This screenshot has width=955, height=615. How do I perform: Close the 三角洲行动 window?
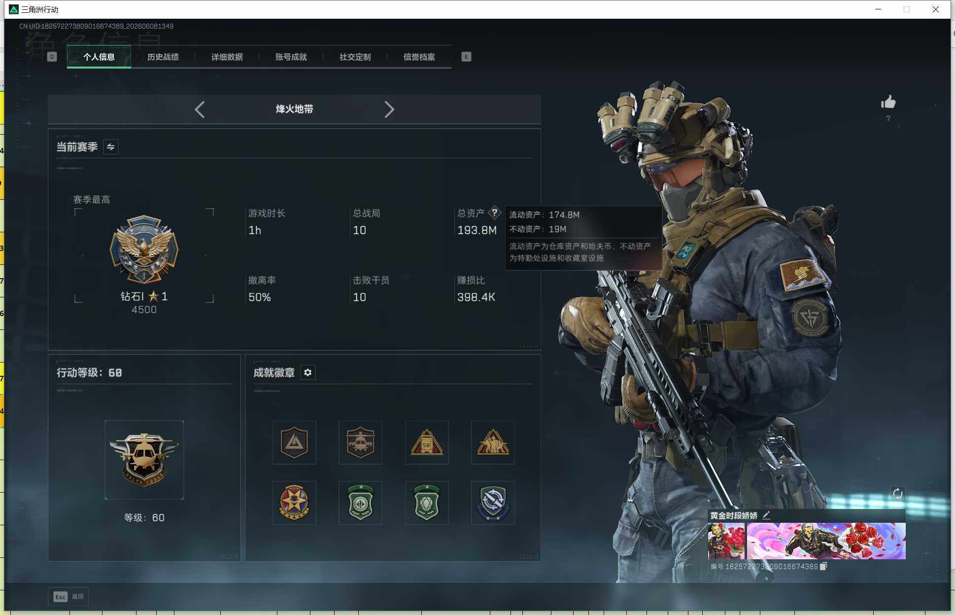936,9
